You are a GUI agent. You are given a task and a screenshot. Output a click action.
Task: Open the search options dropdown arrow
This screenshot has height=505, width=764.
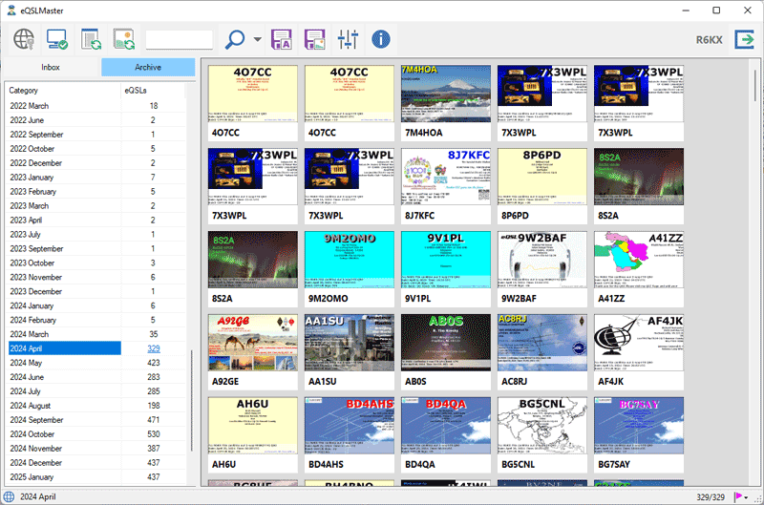pos(258,40)
